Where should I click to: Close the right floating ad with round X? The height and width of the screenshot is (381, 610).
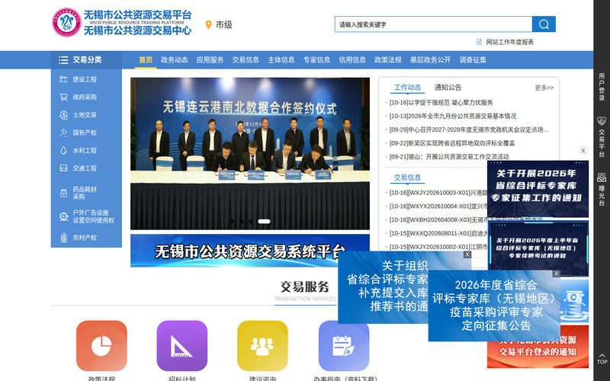583,151
